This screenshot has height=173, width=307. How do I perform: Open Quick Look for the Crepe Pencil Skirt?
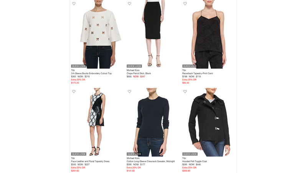[134, 66]
